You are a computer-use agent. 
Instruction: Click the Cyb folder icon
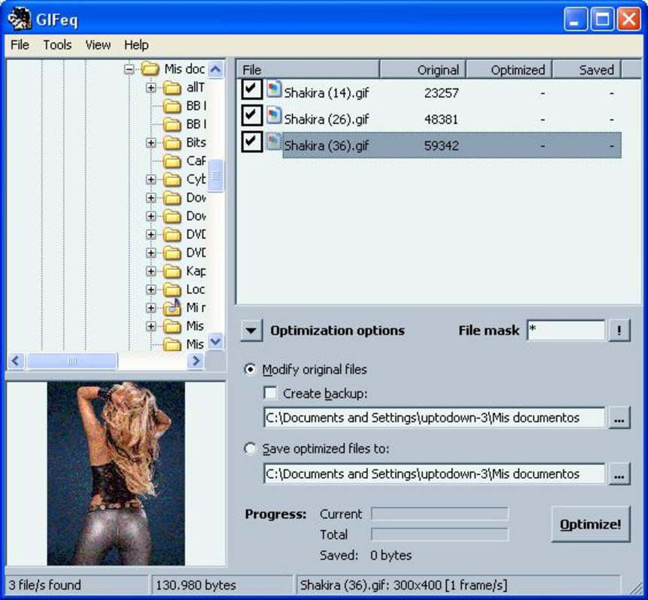coord(172,179)
